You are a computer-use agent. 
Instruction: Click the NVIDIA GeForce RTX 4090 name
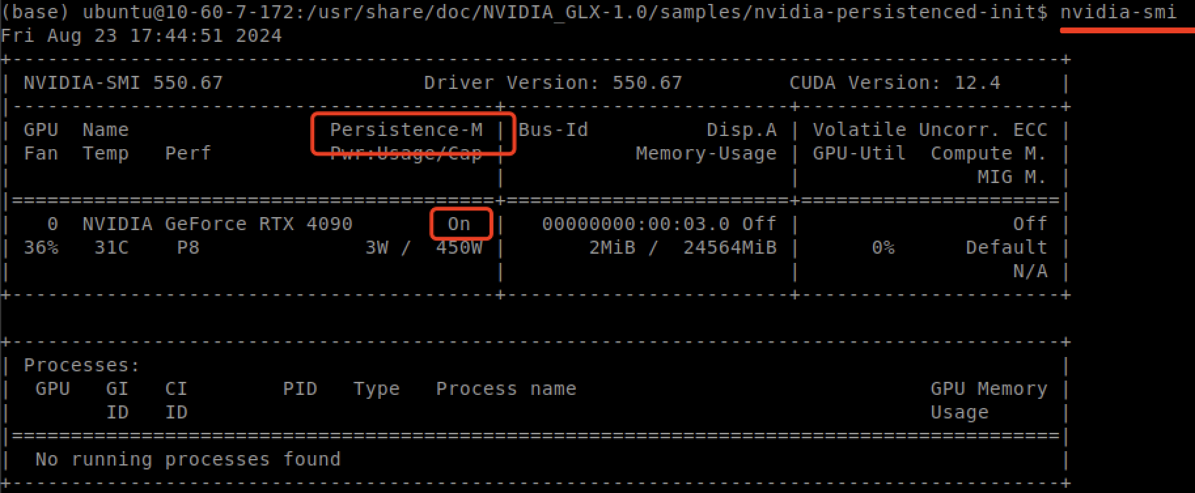coord(217,224)
